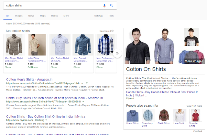Click the Chambray Shirt label
The image size is (207, 135).
click(x=147, y=124)
